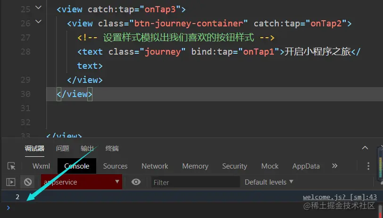This screenshot has width=383, height=218.
Task: Click line number 28 in gutter
Action: click(x=25, y=52)
